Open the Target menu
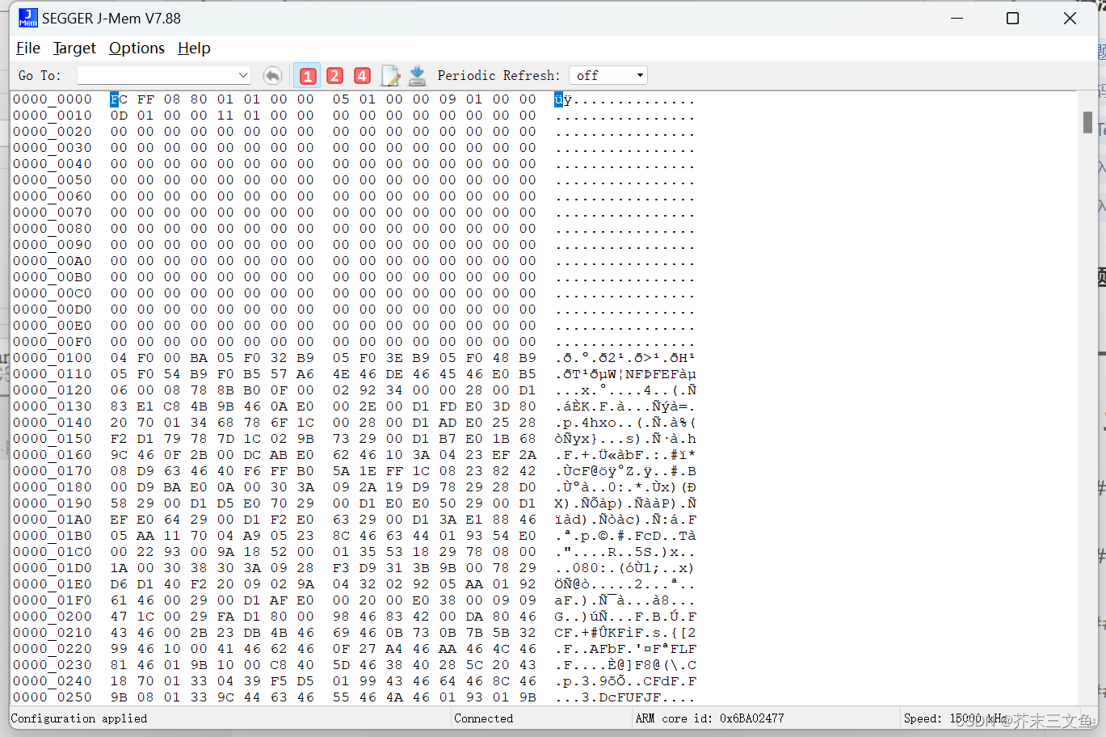1106x737 pixels. pos(74,48)
